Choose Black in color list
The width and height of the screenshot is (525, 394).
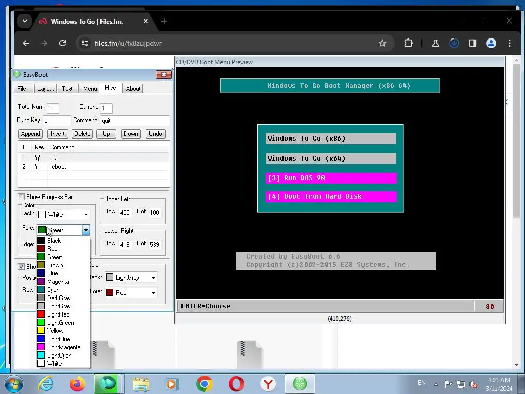pyautogui.click(x=63, y=240)
